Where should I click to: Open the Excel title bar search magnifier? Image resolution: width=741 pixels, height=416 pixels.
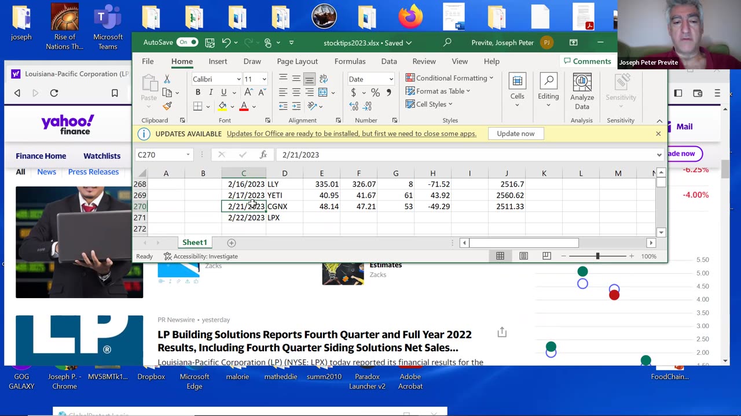click(447, 43)
